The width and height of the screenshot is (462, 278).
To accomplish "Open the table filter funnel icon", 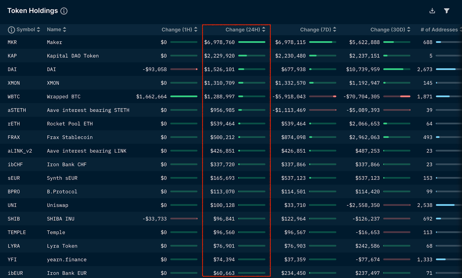I will 447,11.
